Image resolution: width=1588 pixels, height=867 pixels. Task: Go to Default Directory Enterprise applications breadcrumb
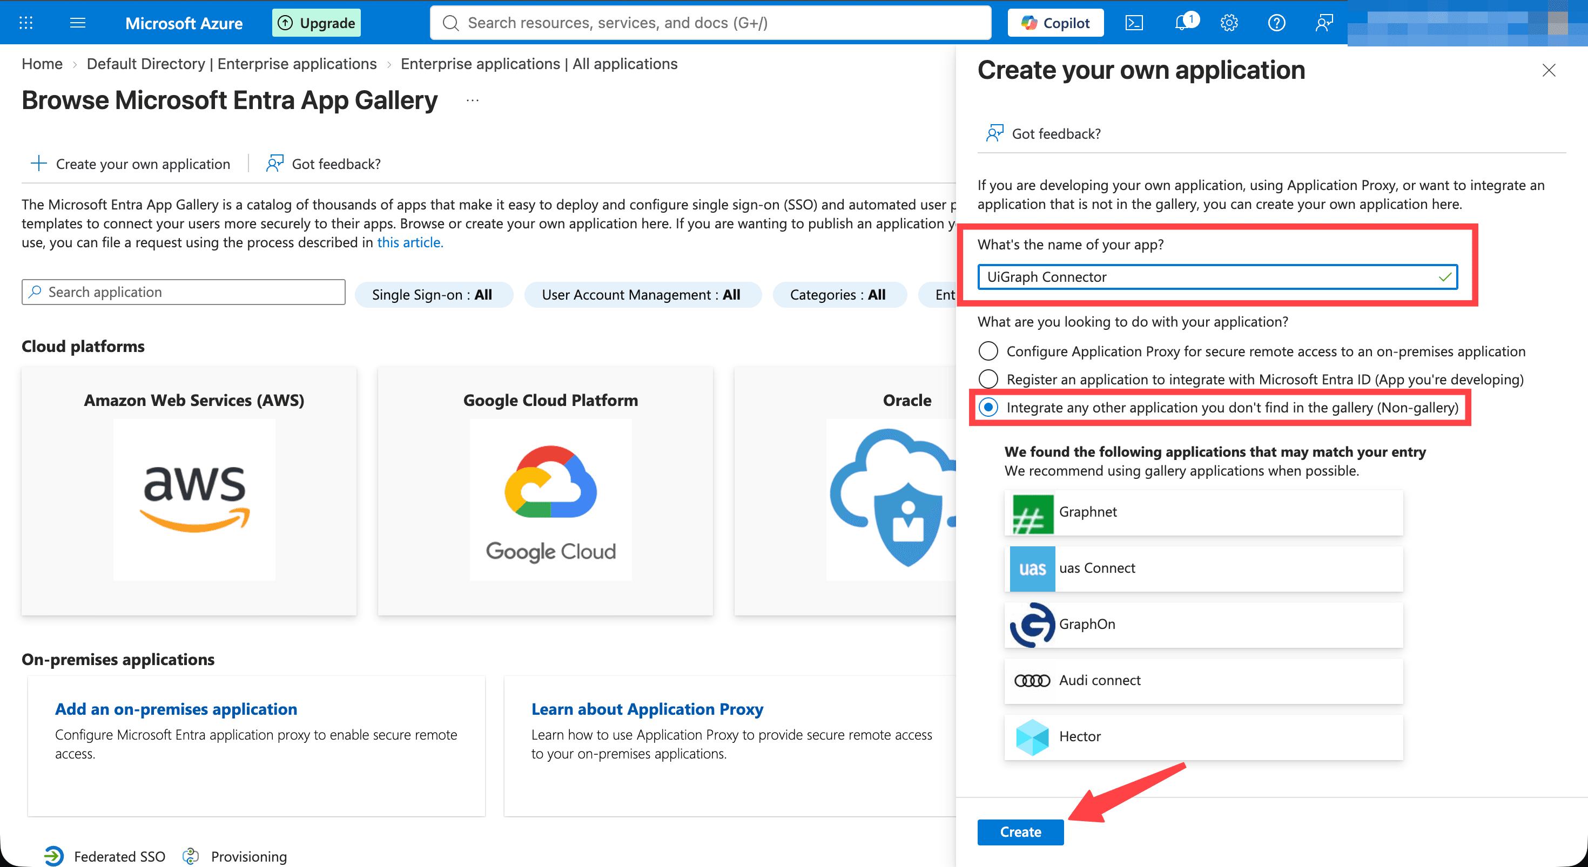click(232, 64)
